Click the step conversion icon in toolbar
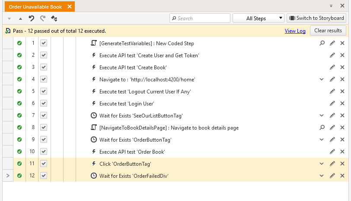This screenshot has height=201, width=351. (x=54, y=18)
